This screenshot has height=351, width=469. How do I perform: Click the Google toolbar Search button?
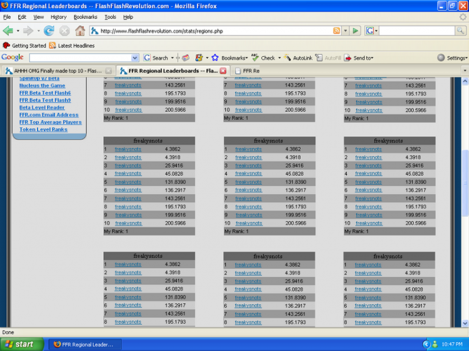pyautogui.click(x=156, y=58)
